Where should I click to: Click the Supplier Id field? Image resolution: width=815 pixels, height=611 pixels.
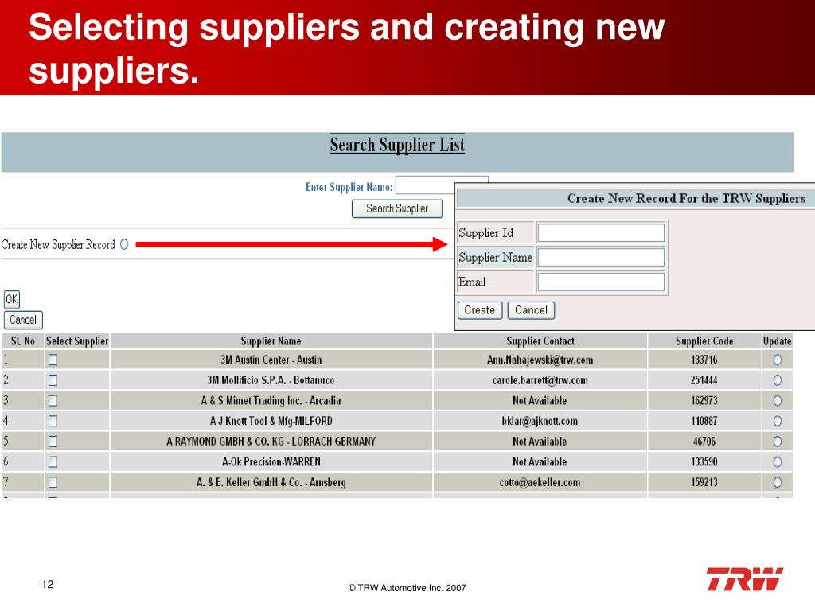tap(601, 233)
